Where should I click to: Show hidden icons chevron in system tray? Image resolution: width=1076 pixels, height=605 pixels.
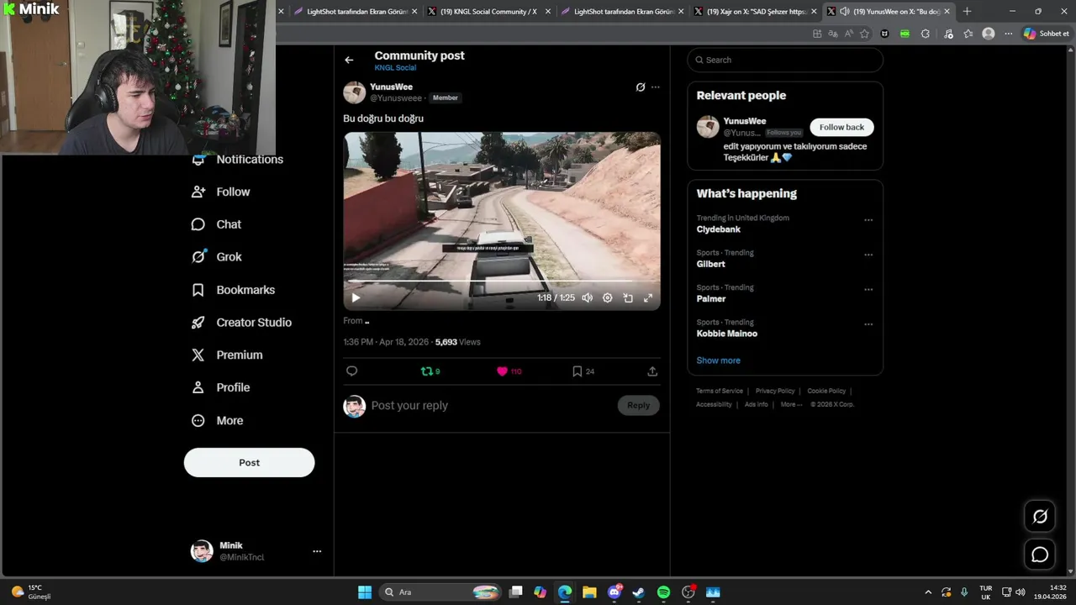tap(928, 592)
